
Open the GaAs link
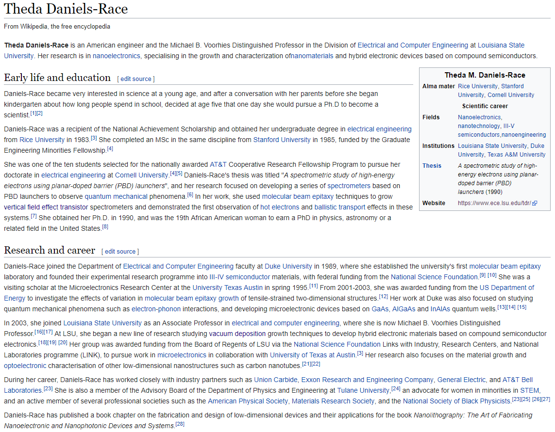point(380,309)
